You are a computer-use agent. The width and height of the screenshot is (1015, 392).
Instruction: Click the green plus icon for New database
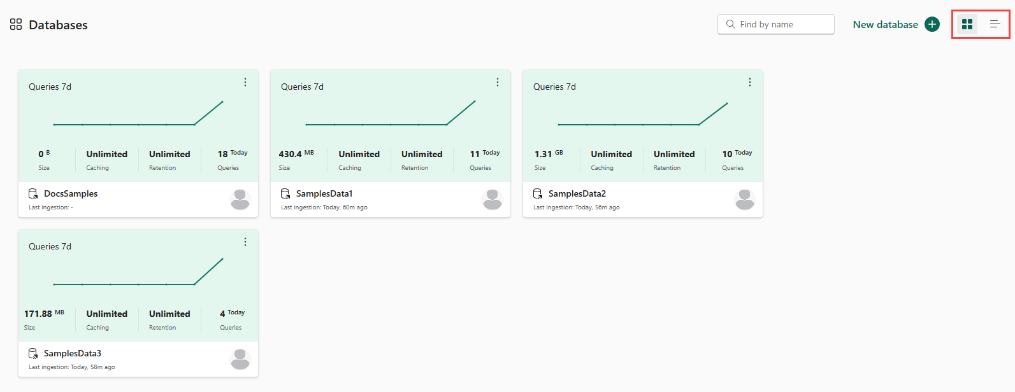pyautogui.click(x=932, y=24)
